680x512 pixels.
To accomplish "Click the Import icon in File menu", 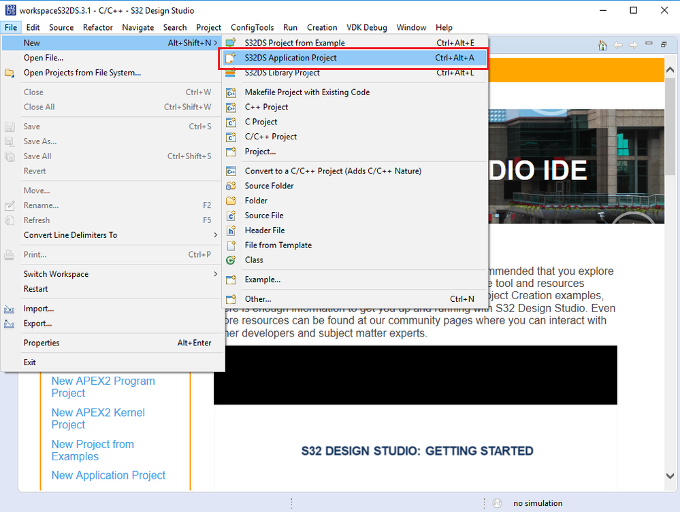I will pos(10,309).
